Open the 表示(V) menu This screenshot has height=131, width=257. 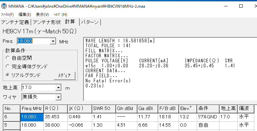pyautogui.click(x=42, y=15)
